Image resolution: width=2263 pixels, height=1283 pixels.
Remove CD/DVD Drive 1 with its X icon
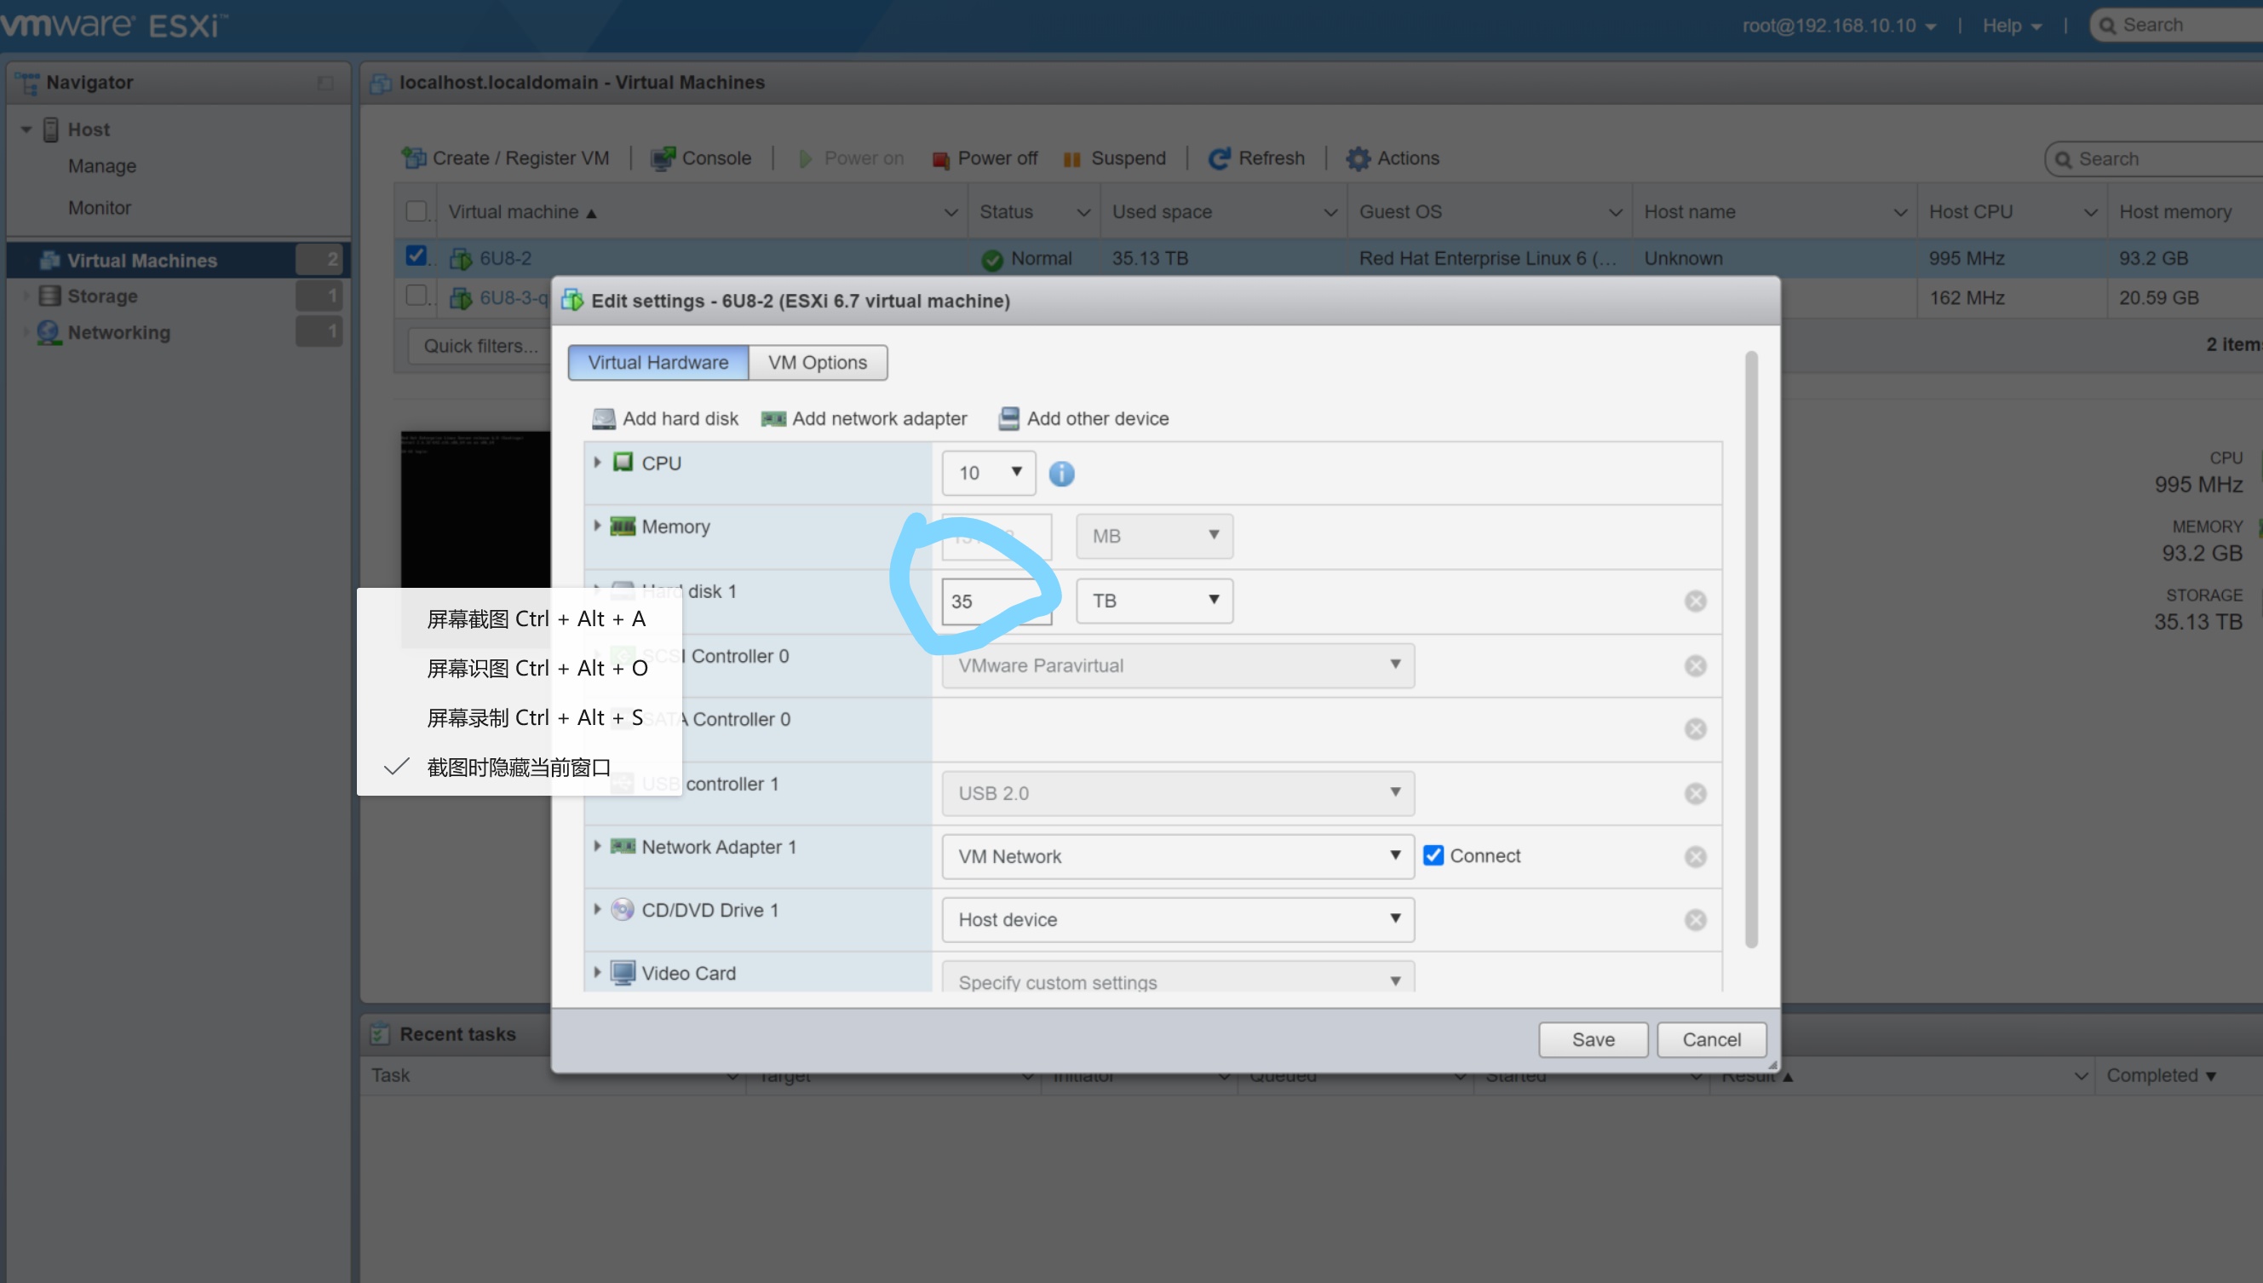[x=1695, y=920]
